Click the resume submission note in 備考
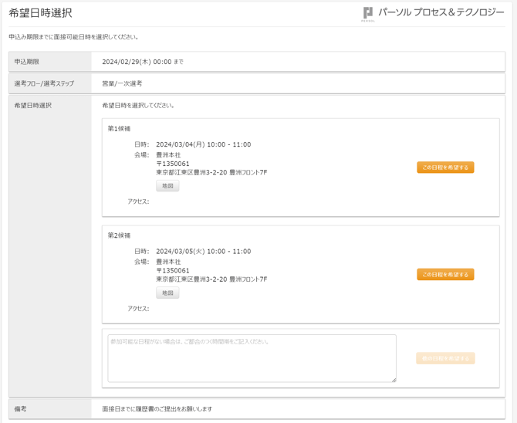This screenshot has width=517, height=423. (157, 409)
